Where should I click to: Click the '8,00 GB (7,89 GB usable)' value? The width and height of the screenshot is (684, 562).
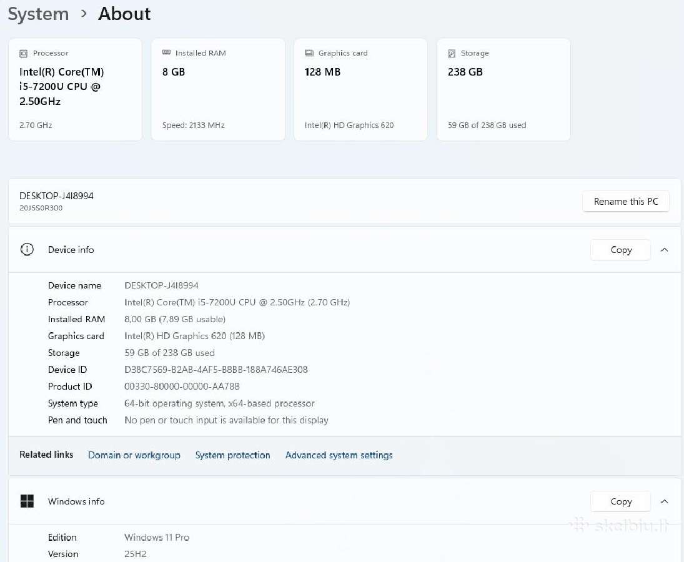[x=175, y=319]
